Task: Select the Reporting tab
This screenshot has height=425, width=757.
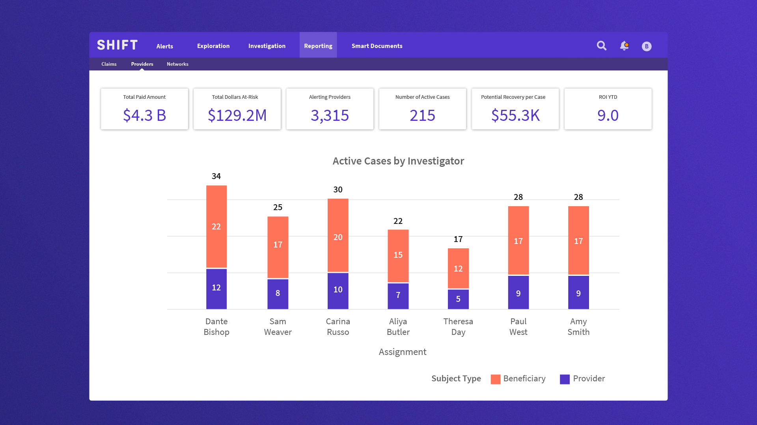Action: pos(318,46)
